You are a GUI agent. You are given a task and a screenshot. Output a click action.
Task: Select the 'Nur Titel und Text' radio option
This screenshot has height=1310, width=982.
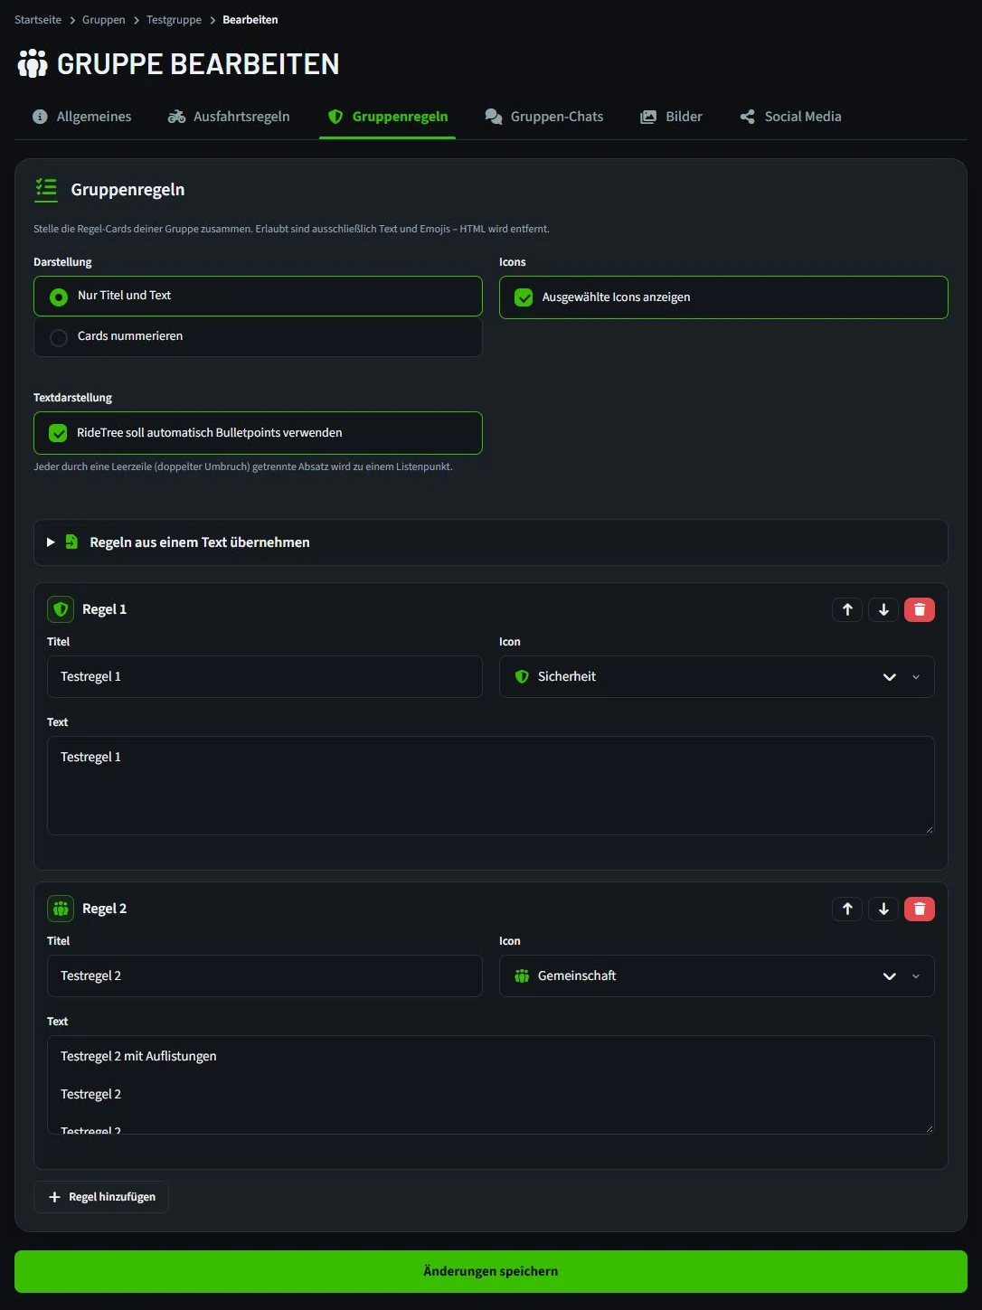[258, 296]
